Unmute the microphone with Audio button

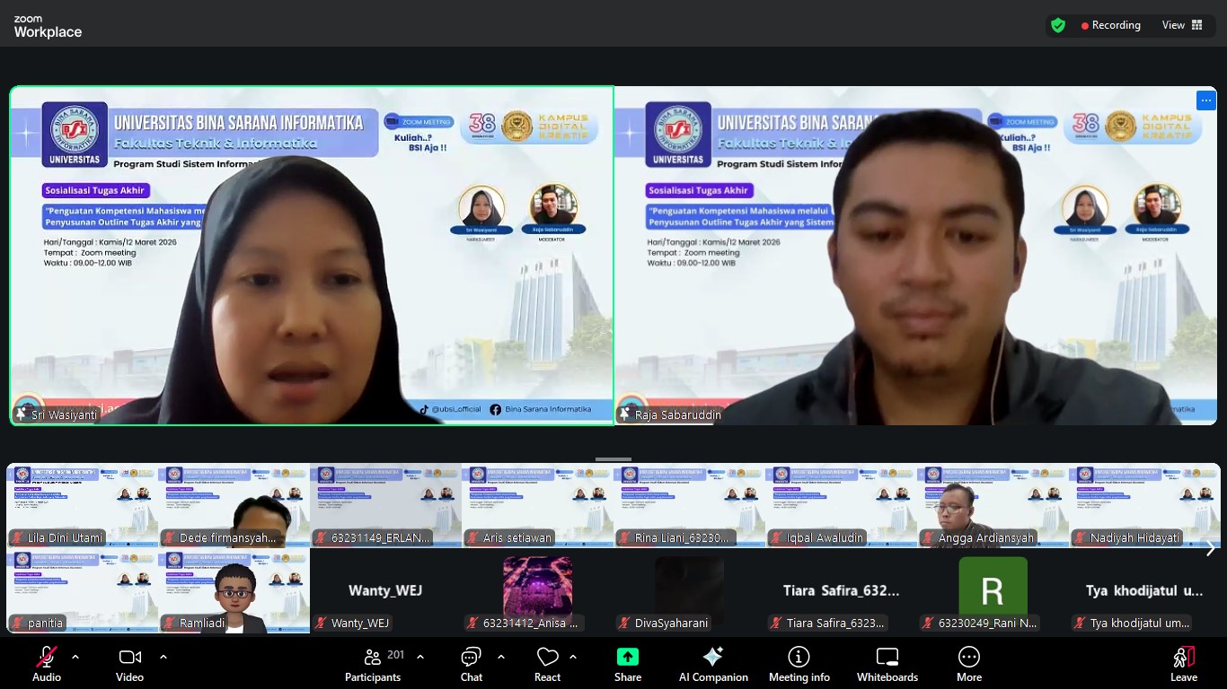pos(47,664)
